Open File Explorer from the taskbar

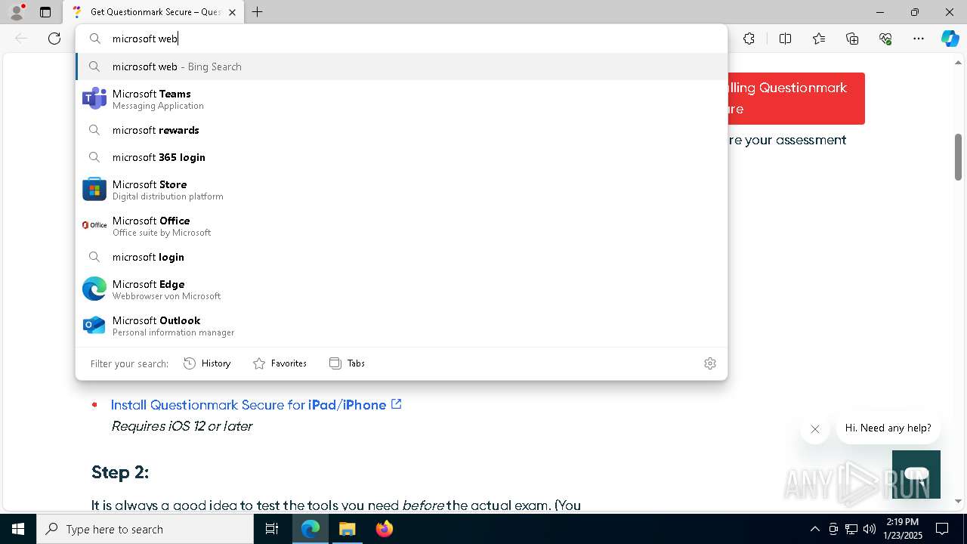(347, 529)
